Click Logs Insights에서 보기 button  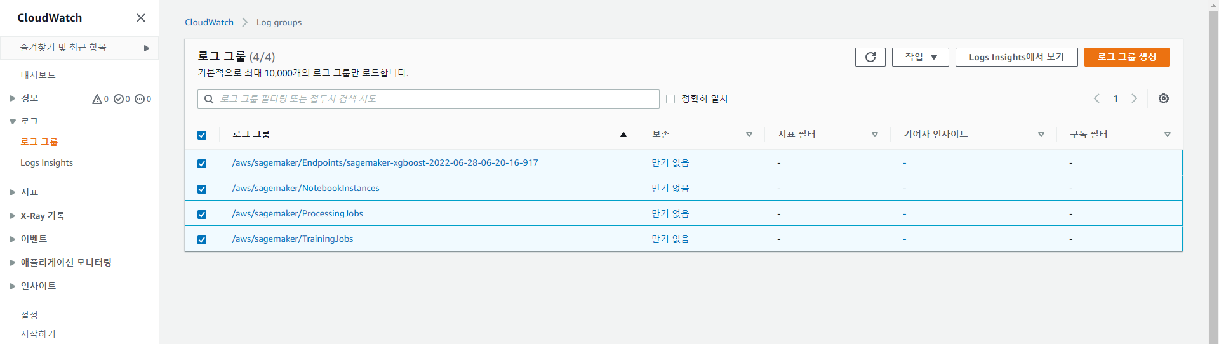click(x=1016, y=57)
